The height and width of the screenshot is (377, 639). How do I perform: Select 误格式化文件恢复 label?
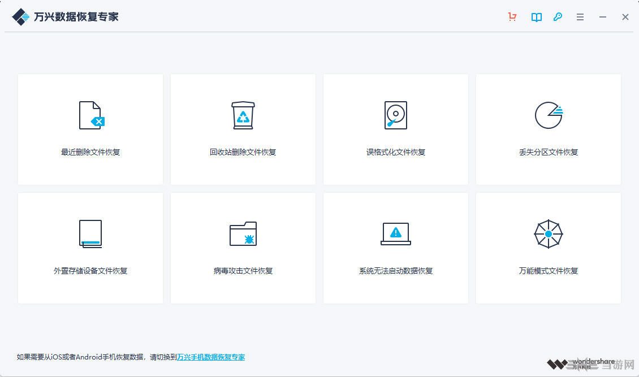click(396, 152)
